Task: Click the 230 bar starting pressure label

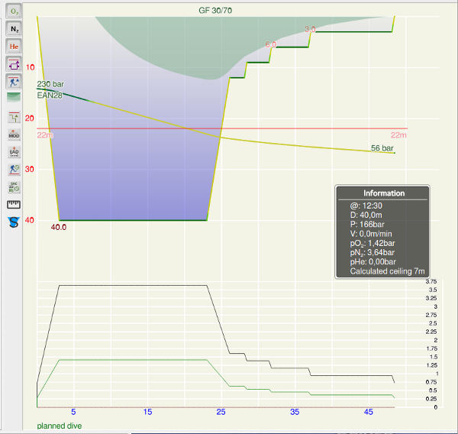Action: 50,84
